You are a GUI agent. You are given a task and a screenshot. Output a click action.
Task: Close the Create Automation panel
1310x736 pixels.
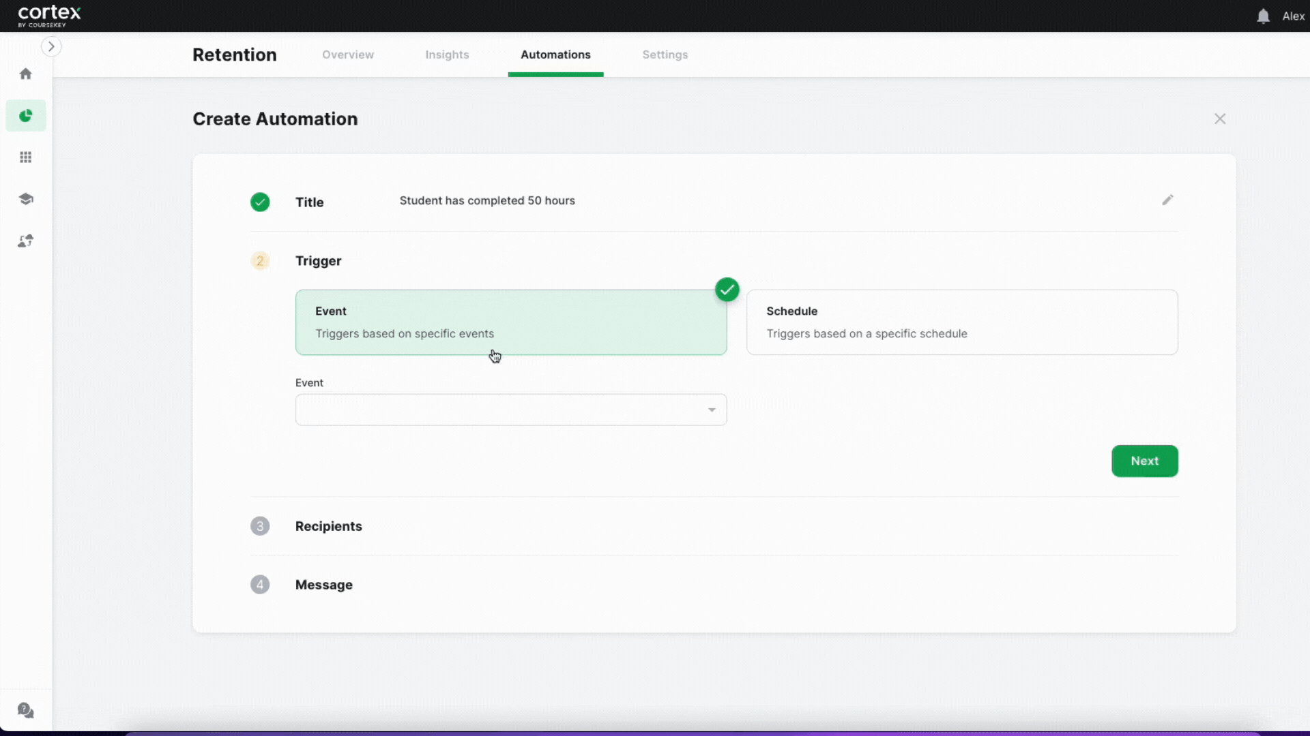point(1220,119)
